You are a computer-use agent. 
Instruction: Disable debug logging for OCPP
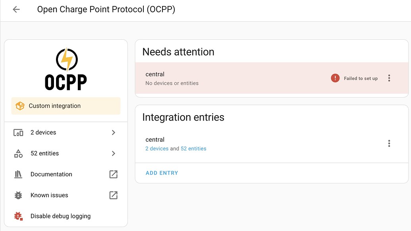pos(60,216)
